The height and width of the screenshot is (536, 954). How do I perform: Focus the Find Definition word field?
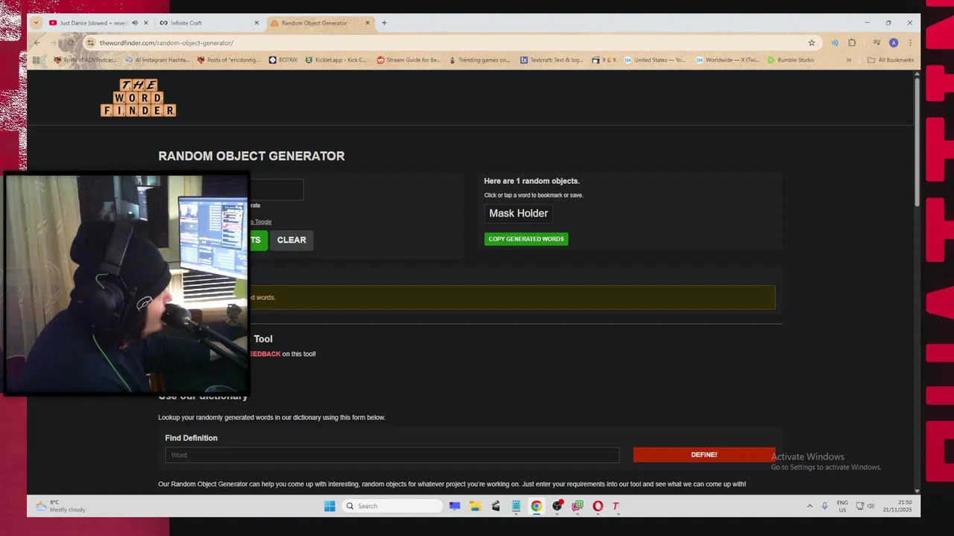point(392,455)
